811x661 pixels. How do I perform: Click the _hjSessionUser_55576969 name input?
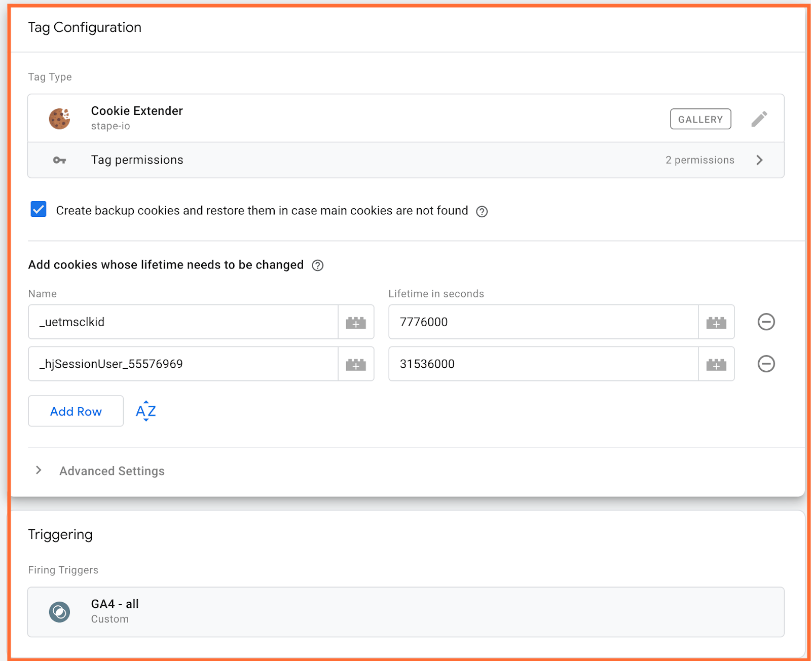pos(183,364)
